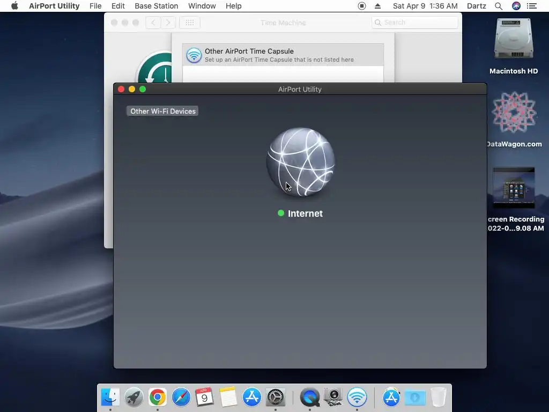
Task: Click the AirPort Utility window title bar text
Action: click(300, 90)
